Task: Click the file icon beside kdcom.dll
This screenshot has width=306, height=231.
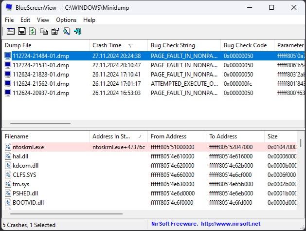Action: 8,166
